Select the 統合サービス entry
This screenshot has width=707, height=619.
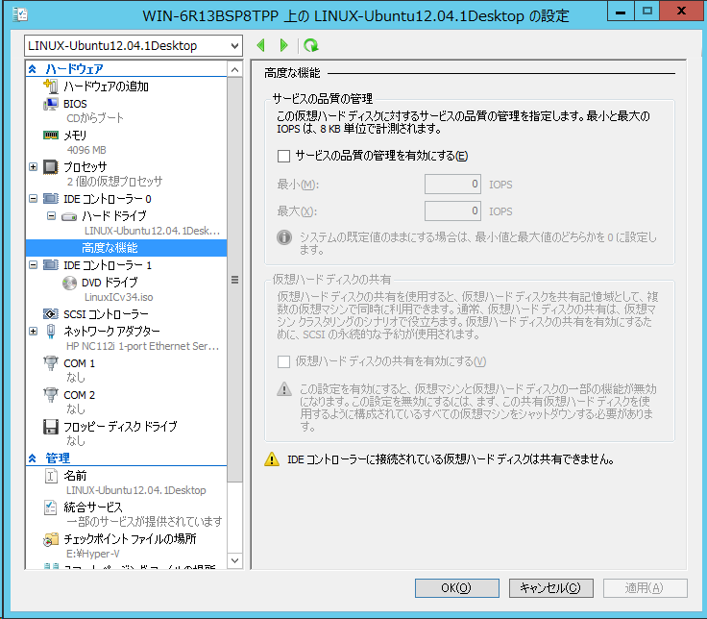93,508
